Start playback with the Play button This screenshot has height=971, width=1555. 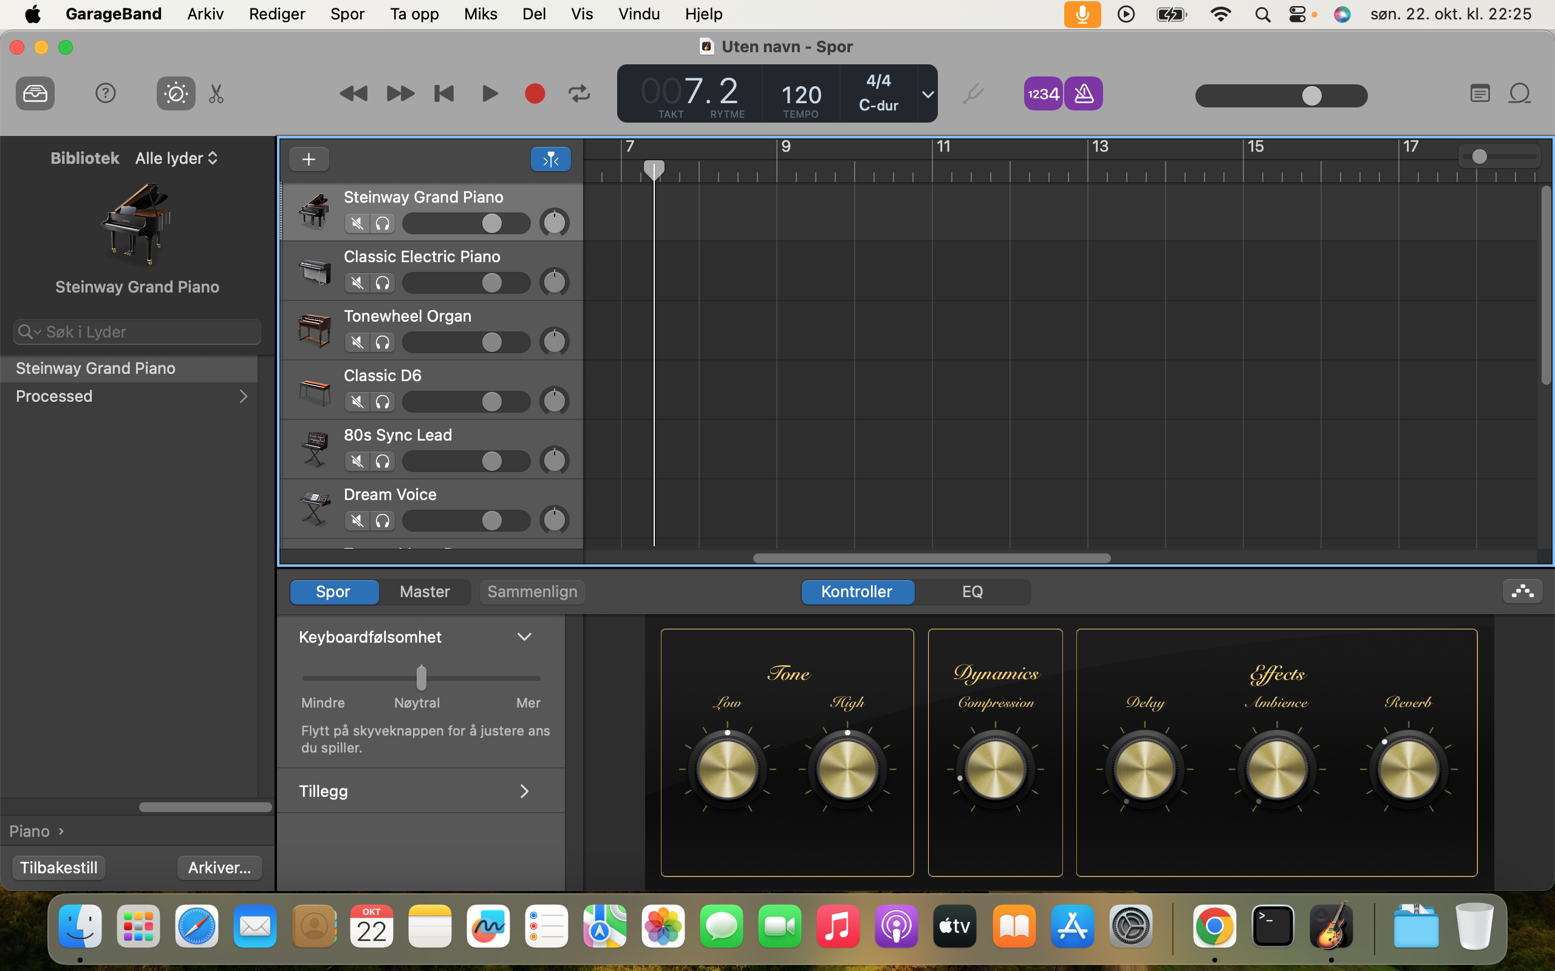click(x=490, y=93)
